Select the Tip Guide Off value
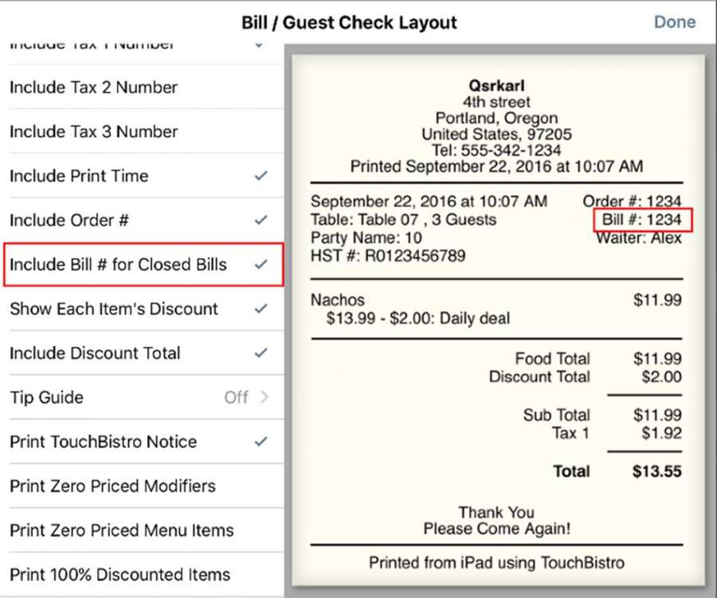 click(236, 397)
